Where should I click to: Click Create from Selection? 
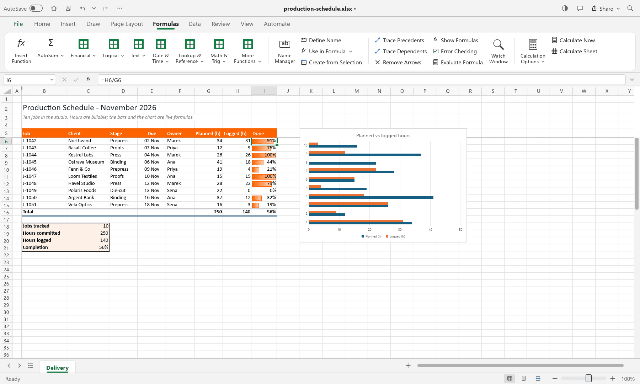(331, 62)
